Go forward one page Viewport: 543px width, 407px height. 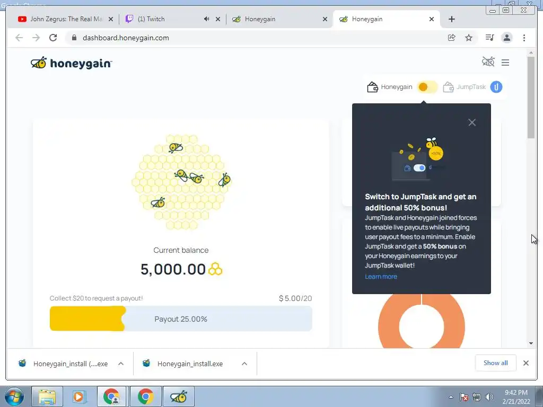[36, 38]
